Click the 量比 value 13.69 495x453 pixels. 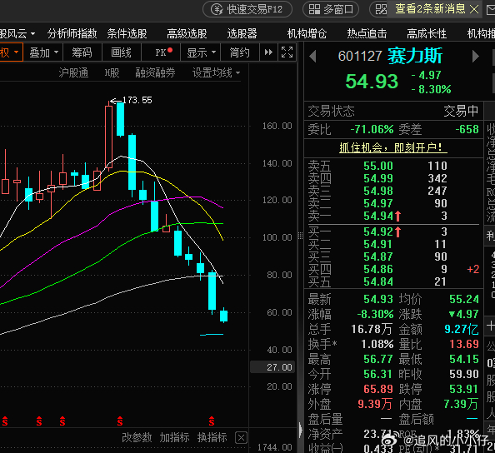coord(464,344)
